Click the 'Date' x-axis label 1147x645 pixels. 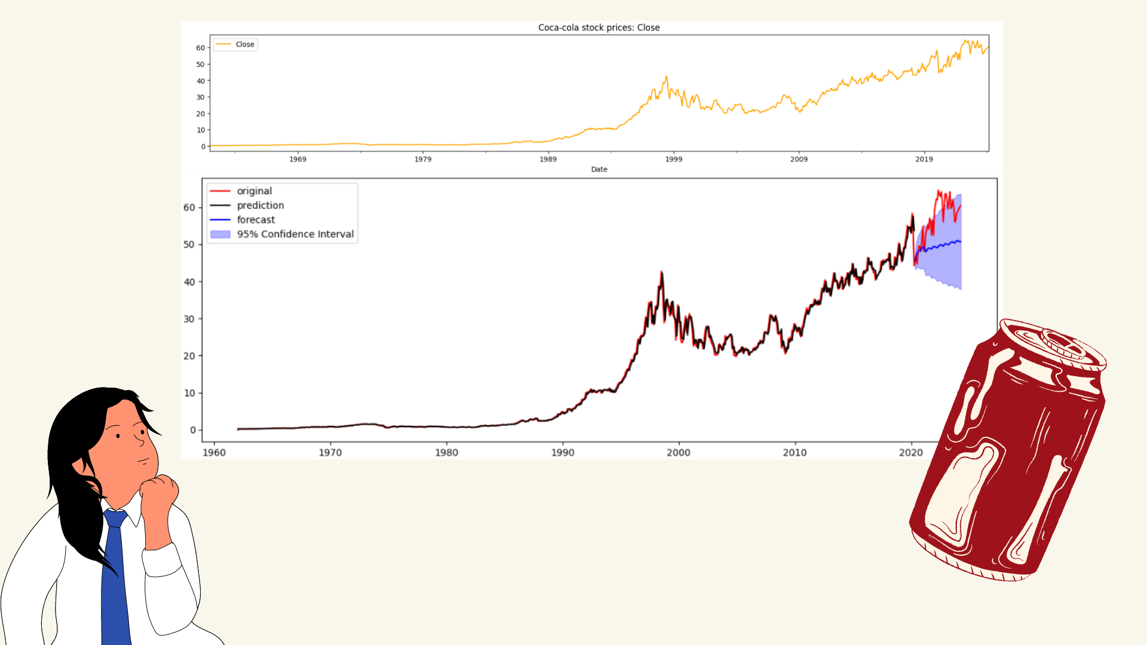pyautogui.click(x=599, y=169)
